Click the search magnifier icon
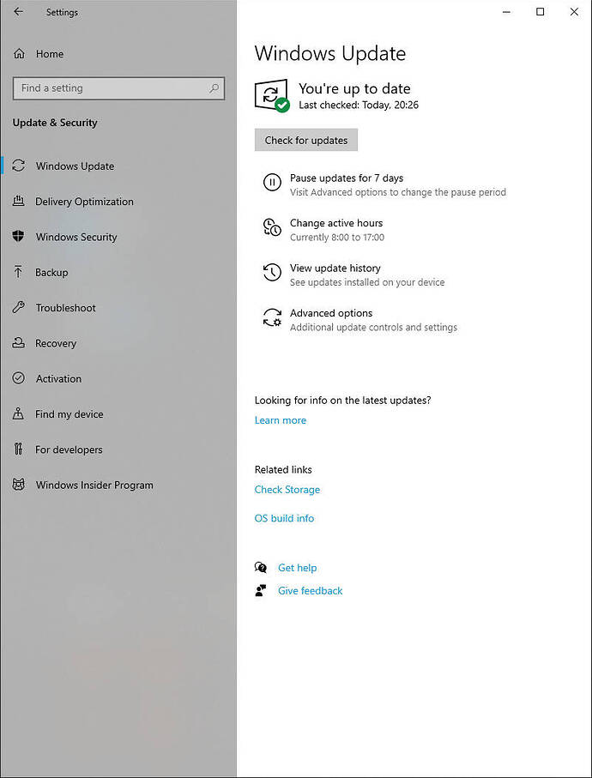 (214, 88)
